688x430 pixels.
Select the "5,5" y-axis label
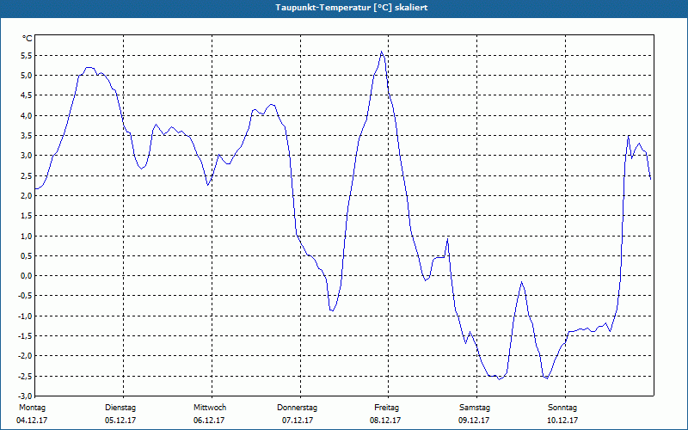click(27, 55)
